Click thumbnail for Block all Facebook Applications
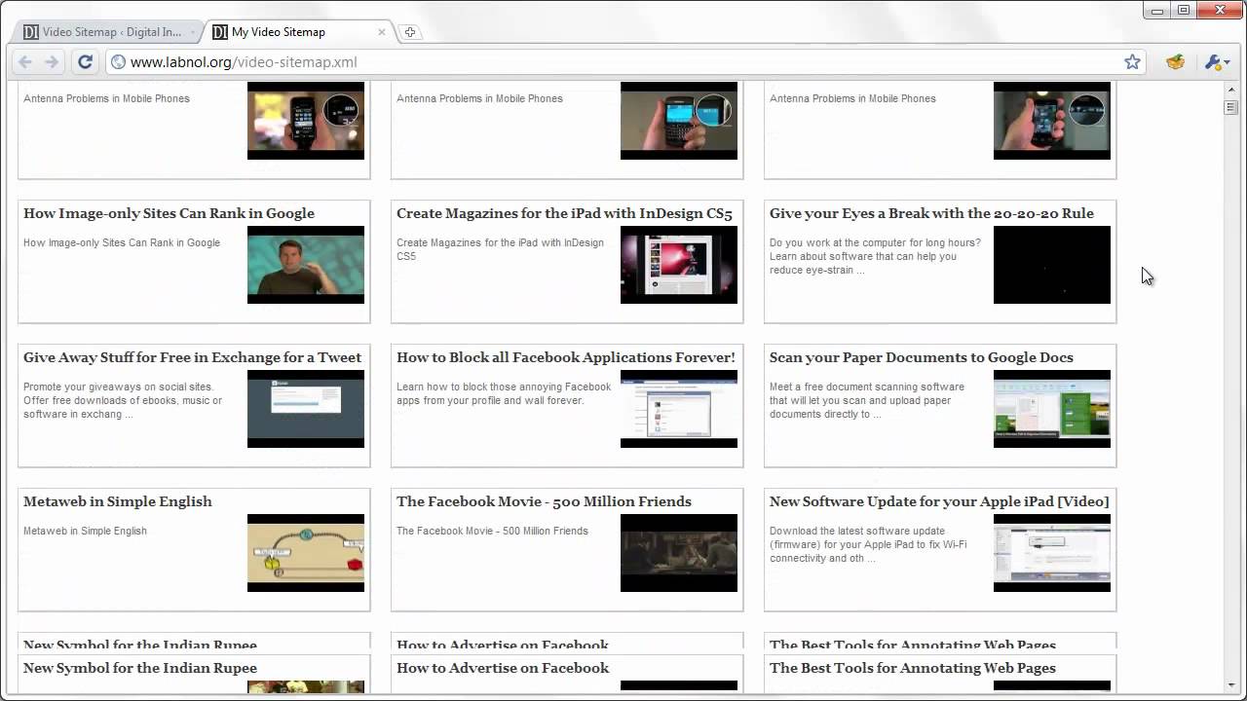1247x701 pixels. [679, 409]
